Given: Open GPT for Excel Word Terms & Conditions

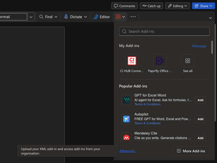Looking at the screenshot, I should 147,104.
